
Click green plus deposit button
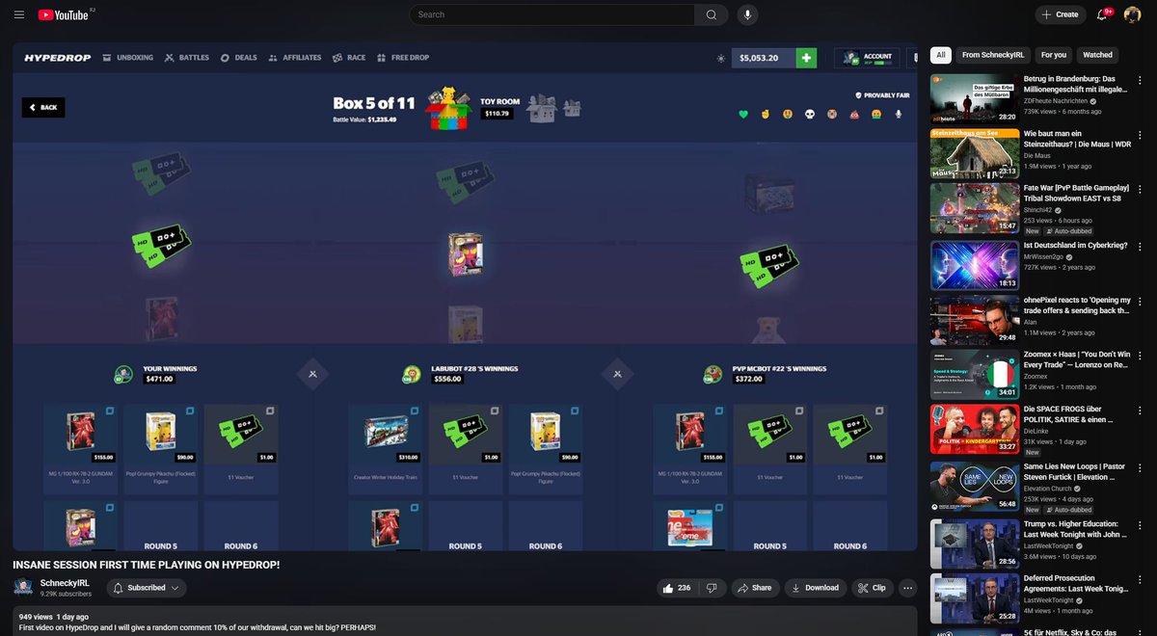[806, 58]
